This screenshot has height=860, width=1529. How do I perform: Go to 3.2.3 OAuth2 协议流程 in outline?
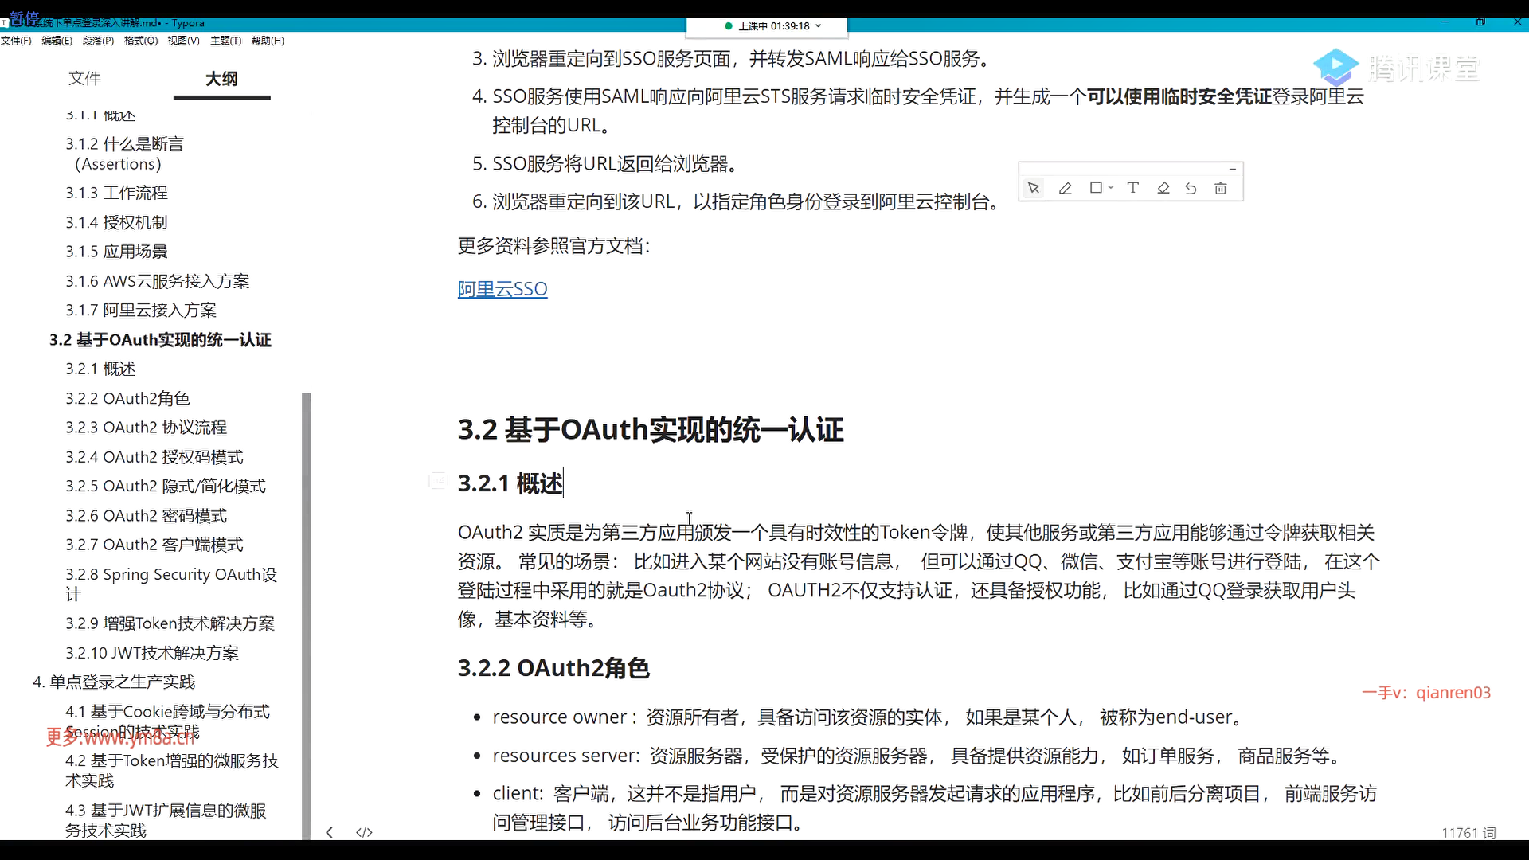146,428
